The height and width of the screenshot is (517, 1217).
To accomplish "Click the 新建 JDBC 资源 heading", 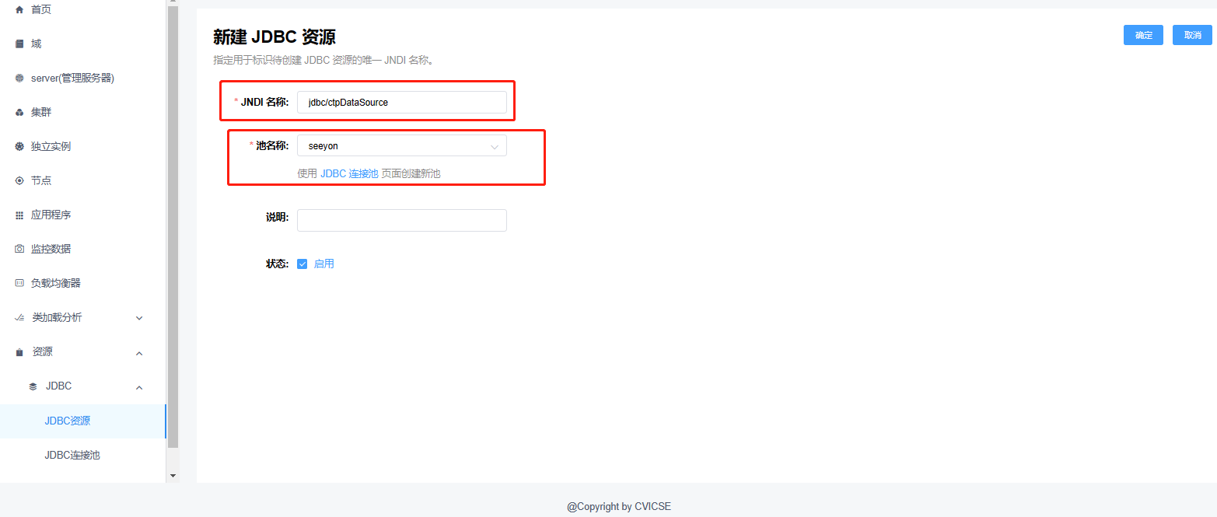I will [275, 37].
